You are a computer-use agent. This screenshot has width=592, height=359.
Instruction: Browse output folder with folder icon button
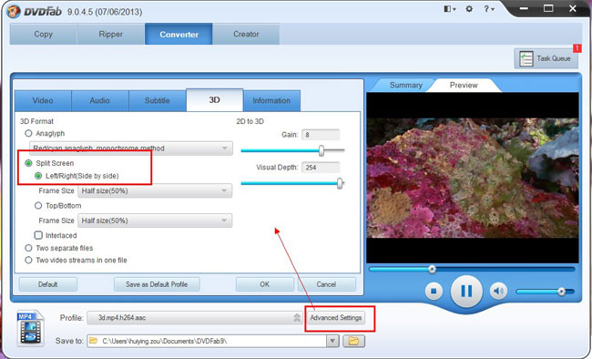click(x=353, y=342)
